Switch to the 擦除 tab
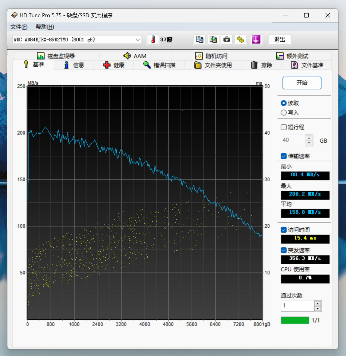The height and width of the screenshot is (356, 346). click(x=261, y=65)
